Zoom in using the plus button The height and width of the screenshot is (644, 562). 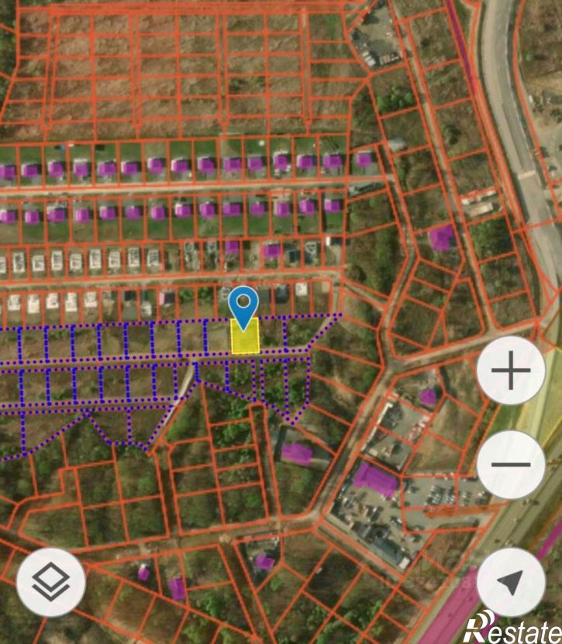(510, 373)
